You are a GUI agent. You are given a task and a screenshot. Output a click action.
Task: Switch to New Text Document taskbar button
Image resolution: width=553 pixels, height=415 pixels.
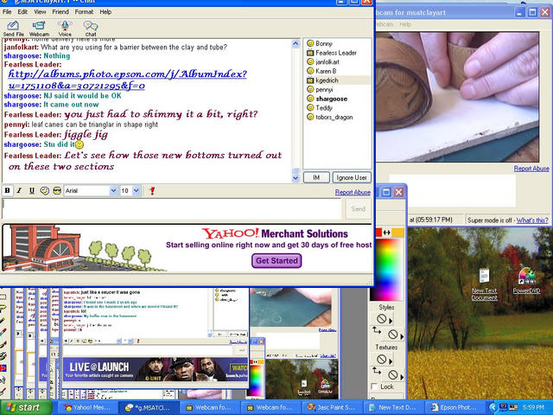tap(392, 407)
